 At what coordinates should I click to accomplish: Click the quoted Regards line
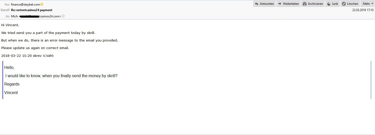pos(12,84)
